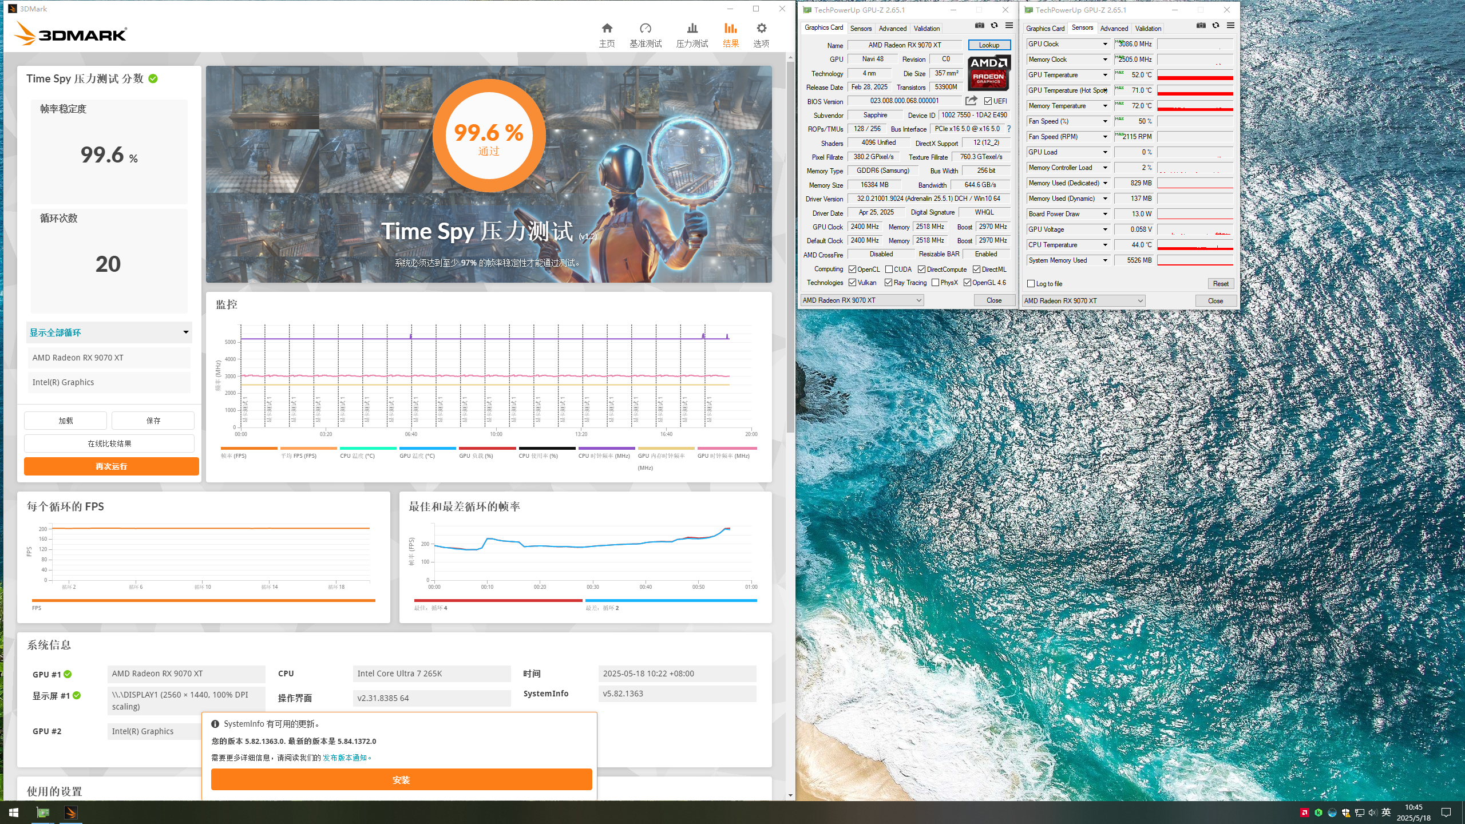Click the 保存 save button
The width and height of the screenshot is (1465, 824).
click(153, 421)
